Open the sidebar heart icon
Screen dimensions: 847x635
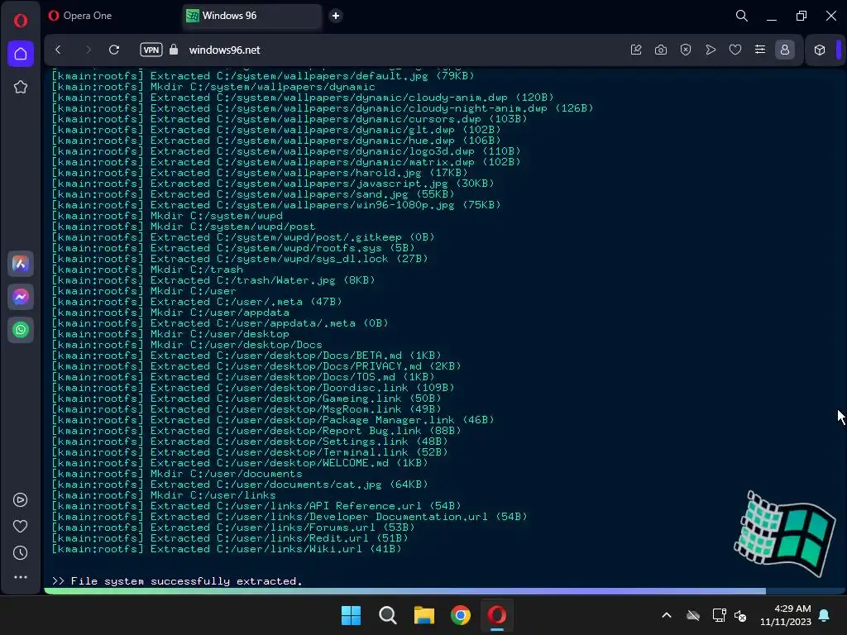pos(20,527)
